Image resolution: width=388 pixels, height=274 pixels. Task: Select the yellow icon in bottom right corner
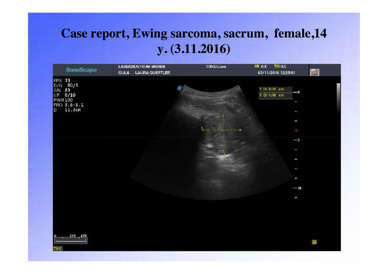(314, 241)
